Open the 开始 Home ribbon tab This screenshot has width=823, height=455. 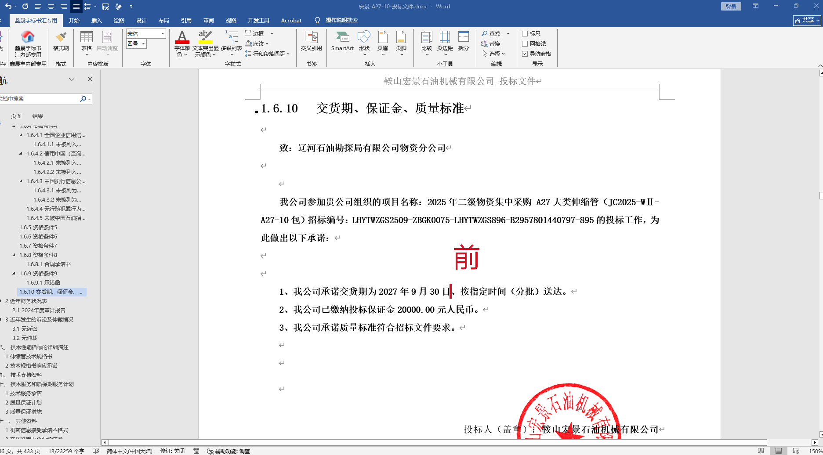(74, 20)
